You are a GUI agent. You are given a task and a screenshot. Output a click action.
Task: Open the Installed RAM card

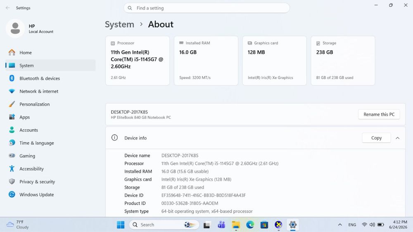coord(206,61)
